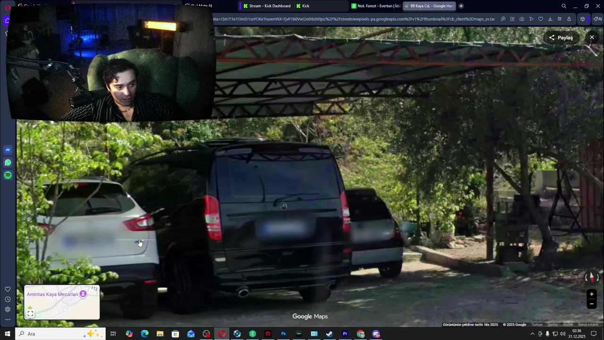
Task: Switch to the Not. Forest - Everton tab
Action: tap(376, 6)
